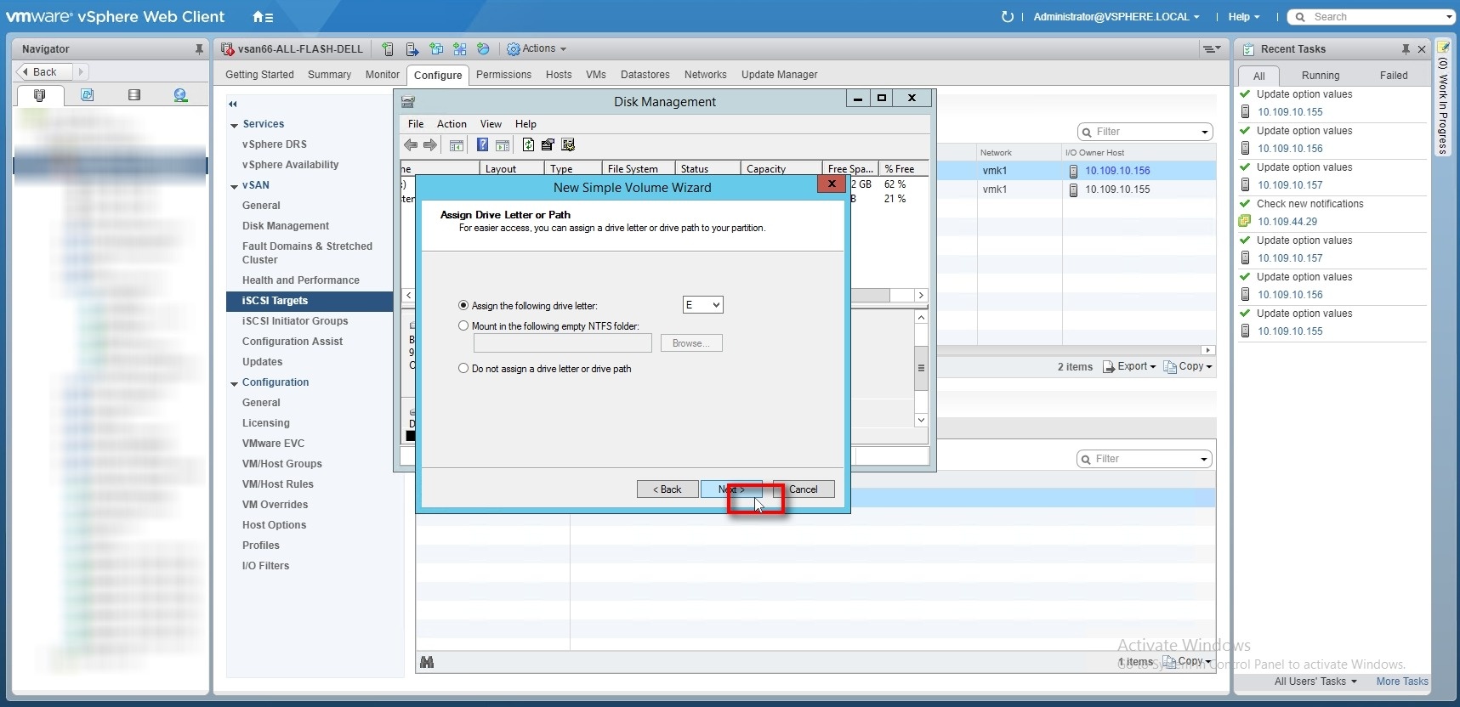This screenshot has width=1460, height=707.
Task: Click the wizard's Back button
Action: [667, 489]
